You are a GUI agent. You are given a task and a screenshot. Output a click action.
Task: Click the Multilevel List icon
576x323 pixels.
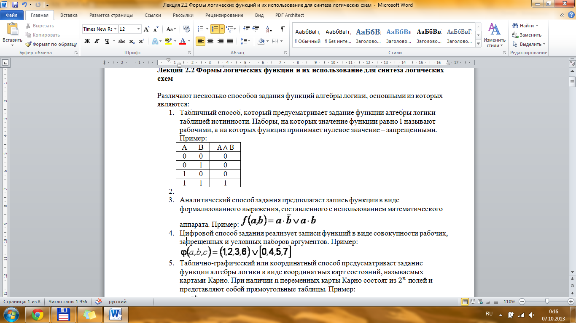click(x=229, y=29)
